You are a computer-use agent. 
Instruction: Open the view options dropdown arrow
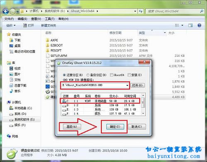pyautogui.click(x=182, y=25)
